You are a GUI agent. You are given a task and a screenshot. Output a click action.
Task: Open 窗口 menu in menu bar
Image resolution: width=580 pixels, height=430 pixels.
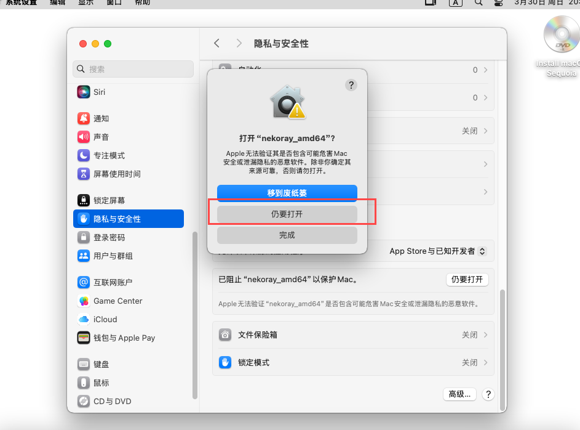pyautogui.click(x=114, y=2)
